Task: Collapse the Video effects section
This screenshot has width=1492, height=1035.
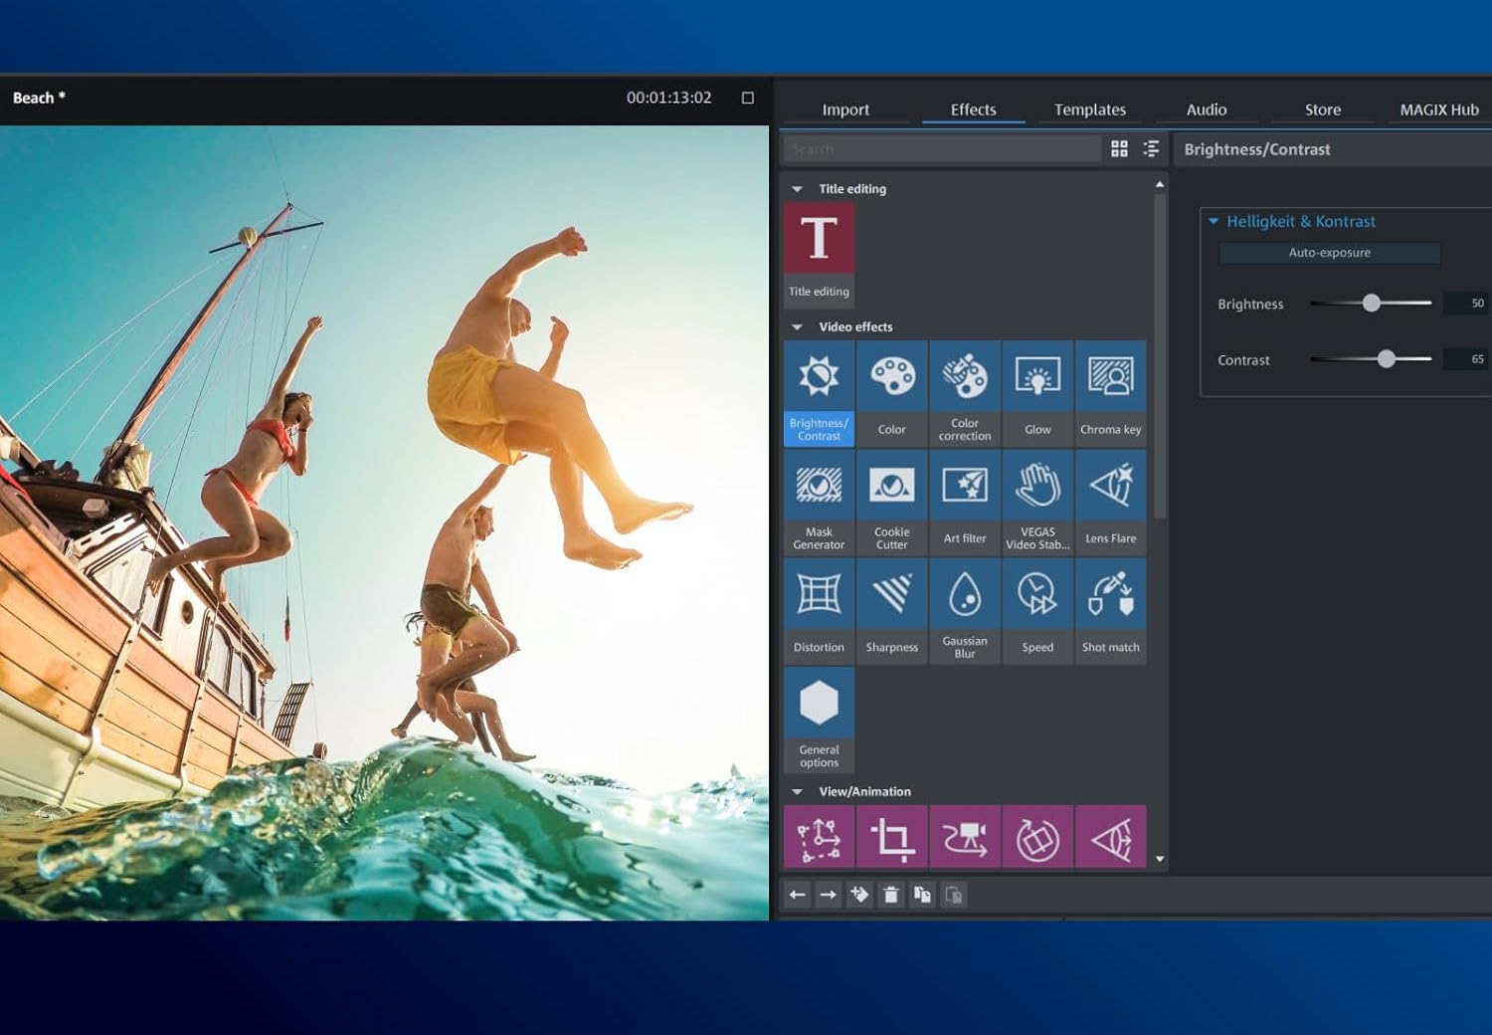Action: coord(797,327)
